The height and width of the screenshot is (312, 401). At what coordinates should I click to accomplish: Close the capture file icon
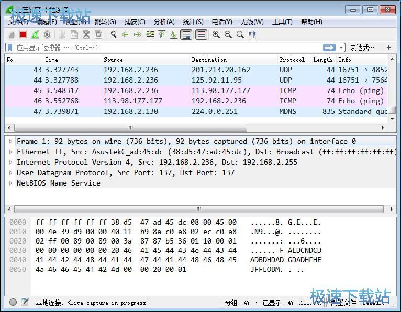(x=86, y=34)
